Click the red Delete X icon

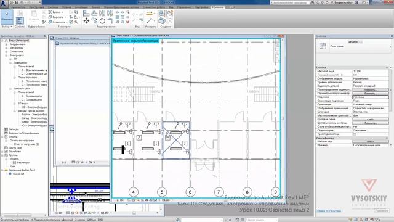(x=127, y=22)
